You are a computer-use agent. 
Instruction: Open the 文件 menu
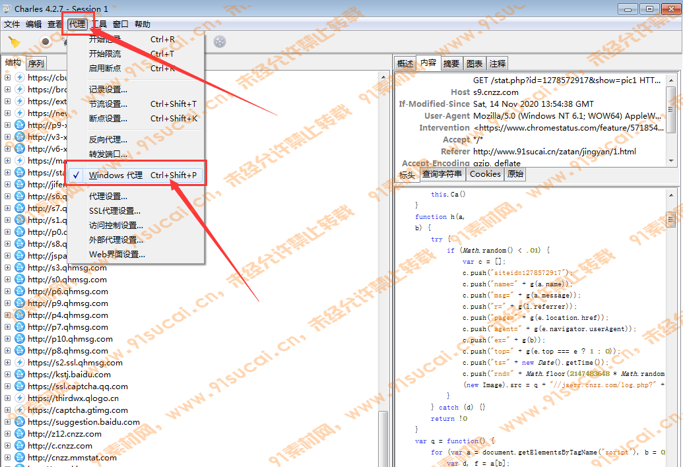click(x=12, y=24)
